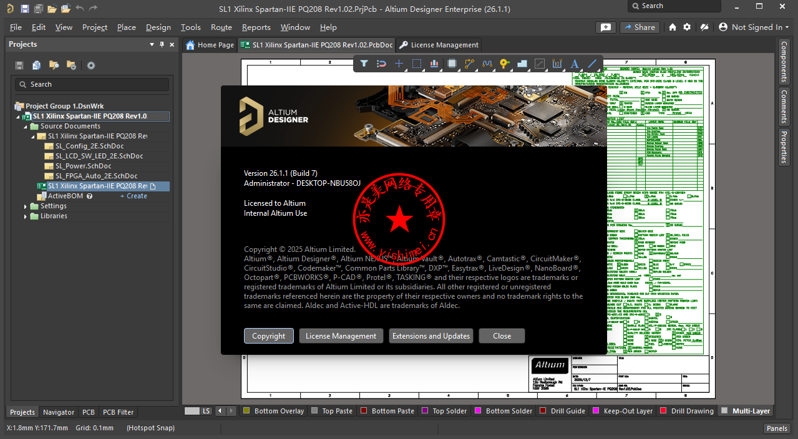Click the align objects bar chart icon
Screen dimensions: 798x439
click(x=434, y=64)
